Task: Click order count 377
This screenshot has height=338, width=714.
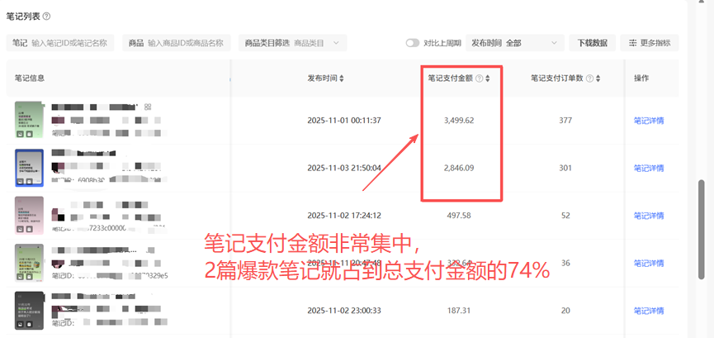Action: 565,121
